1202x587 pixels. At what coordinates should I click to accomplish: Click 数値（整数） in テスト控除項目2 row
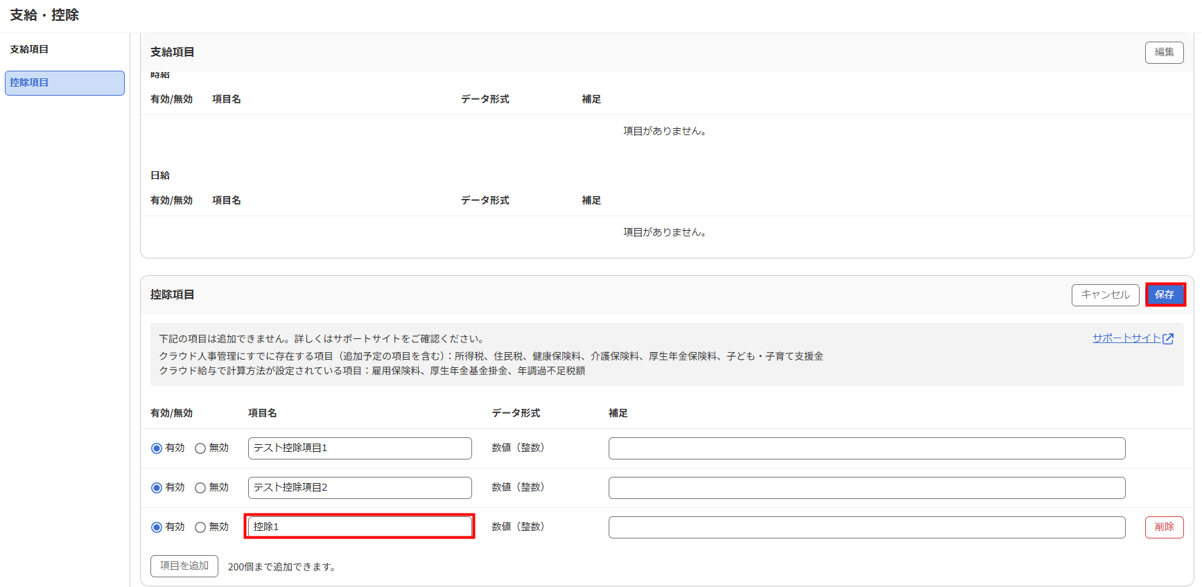(x=518, y=487)
